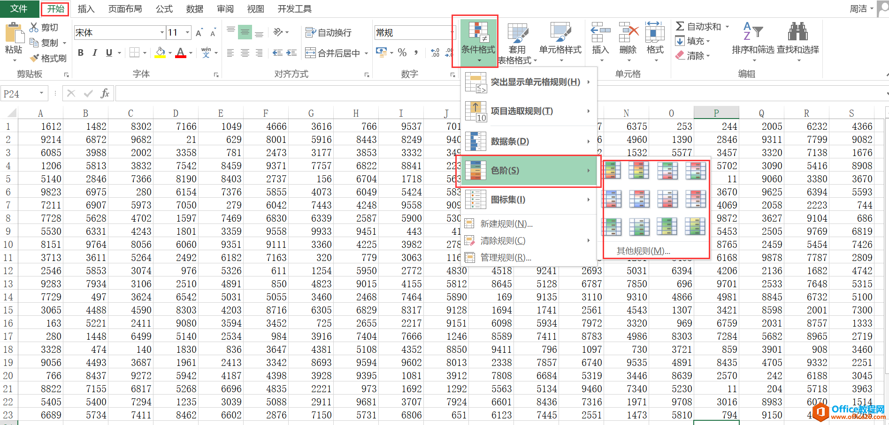Choose the Yellow-Green color scale thumbnail
Screen dimensions: 889x425
point(695,227)
